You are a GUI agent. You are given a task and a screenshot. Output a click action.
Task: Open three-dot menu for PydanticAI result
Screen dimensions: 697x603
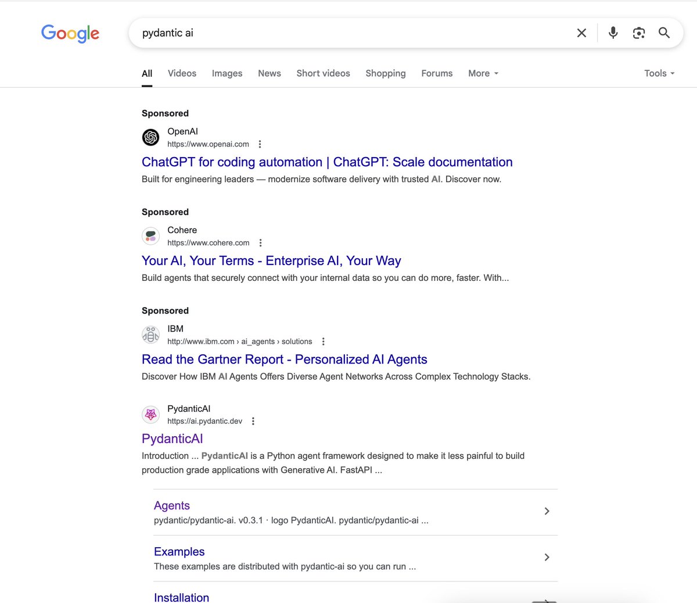[x=253, y=422]
